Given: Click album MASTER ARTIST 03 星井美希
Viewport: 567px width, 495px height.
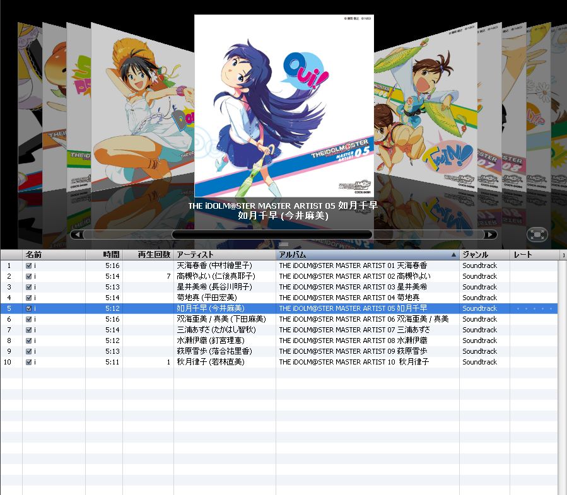Looking at the screenshot, I should [353, 287].
